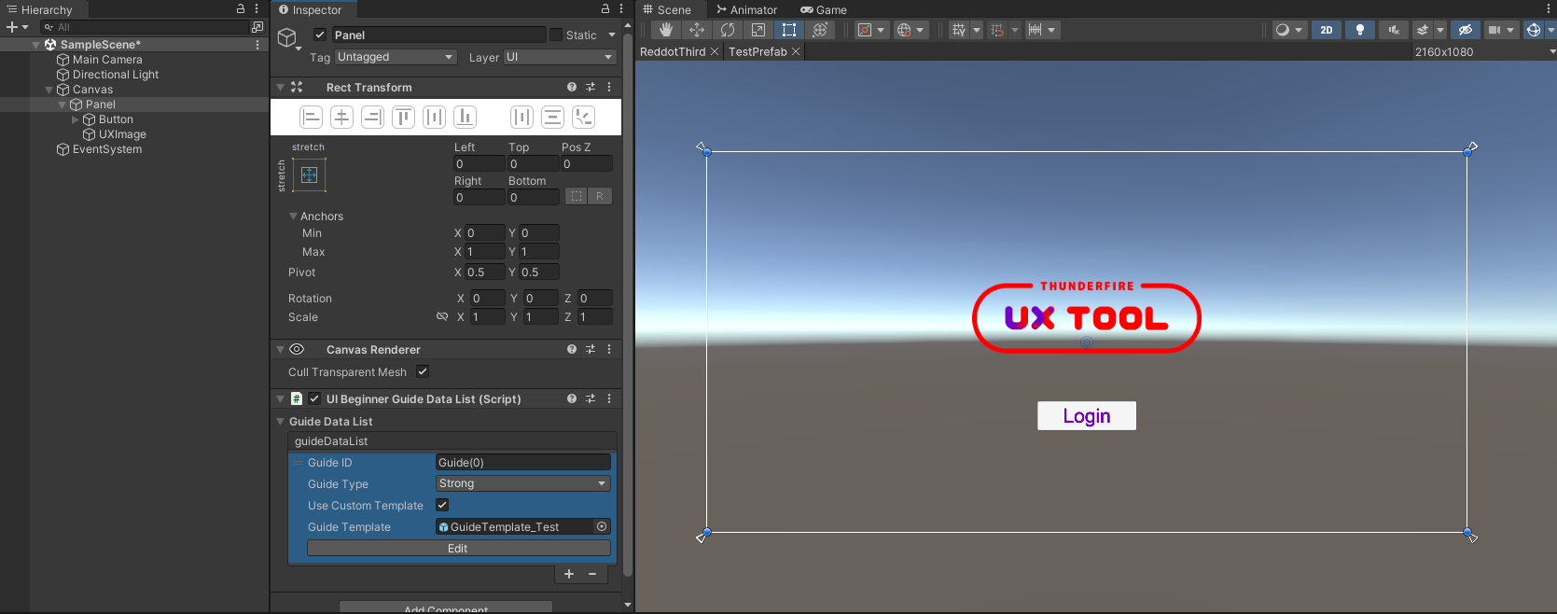Enable the Static checkbox
This screenshot has height=614, width=1557.
[x=556, y=35]
